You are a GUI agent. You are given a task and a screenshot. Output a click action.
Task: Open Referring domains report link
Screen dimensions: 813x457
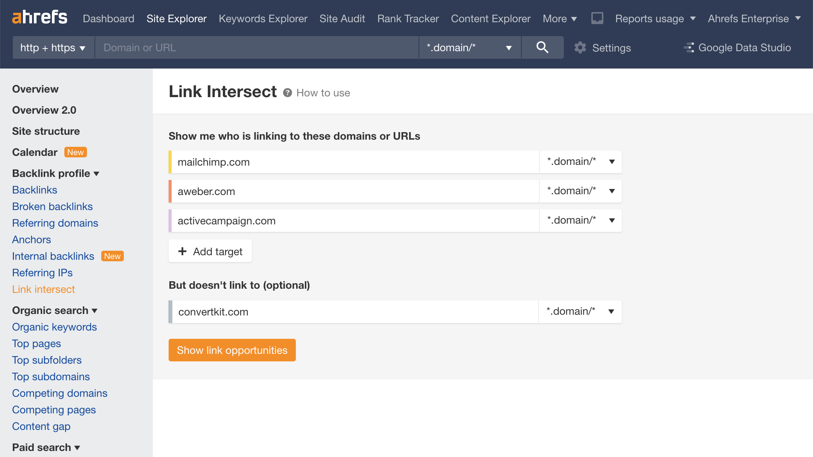coord(55,223)
